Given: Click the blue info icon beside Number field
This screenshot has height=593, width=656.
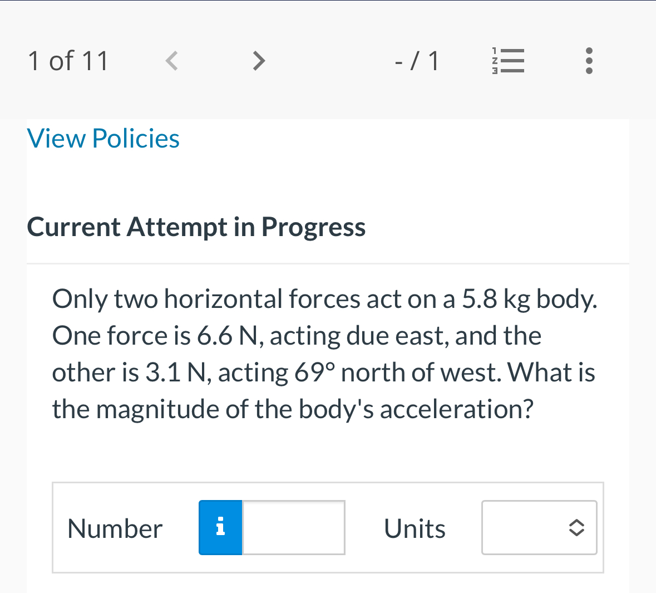Looking at the screenshot, I should click(x=220, y=527).
